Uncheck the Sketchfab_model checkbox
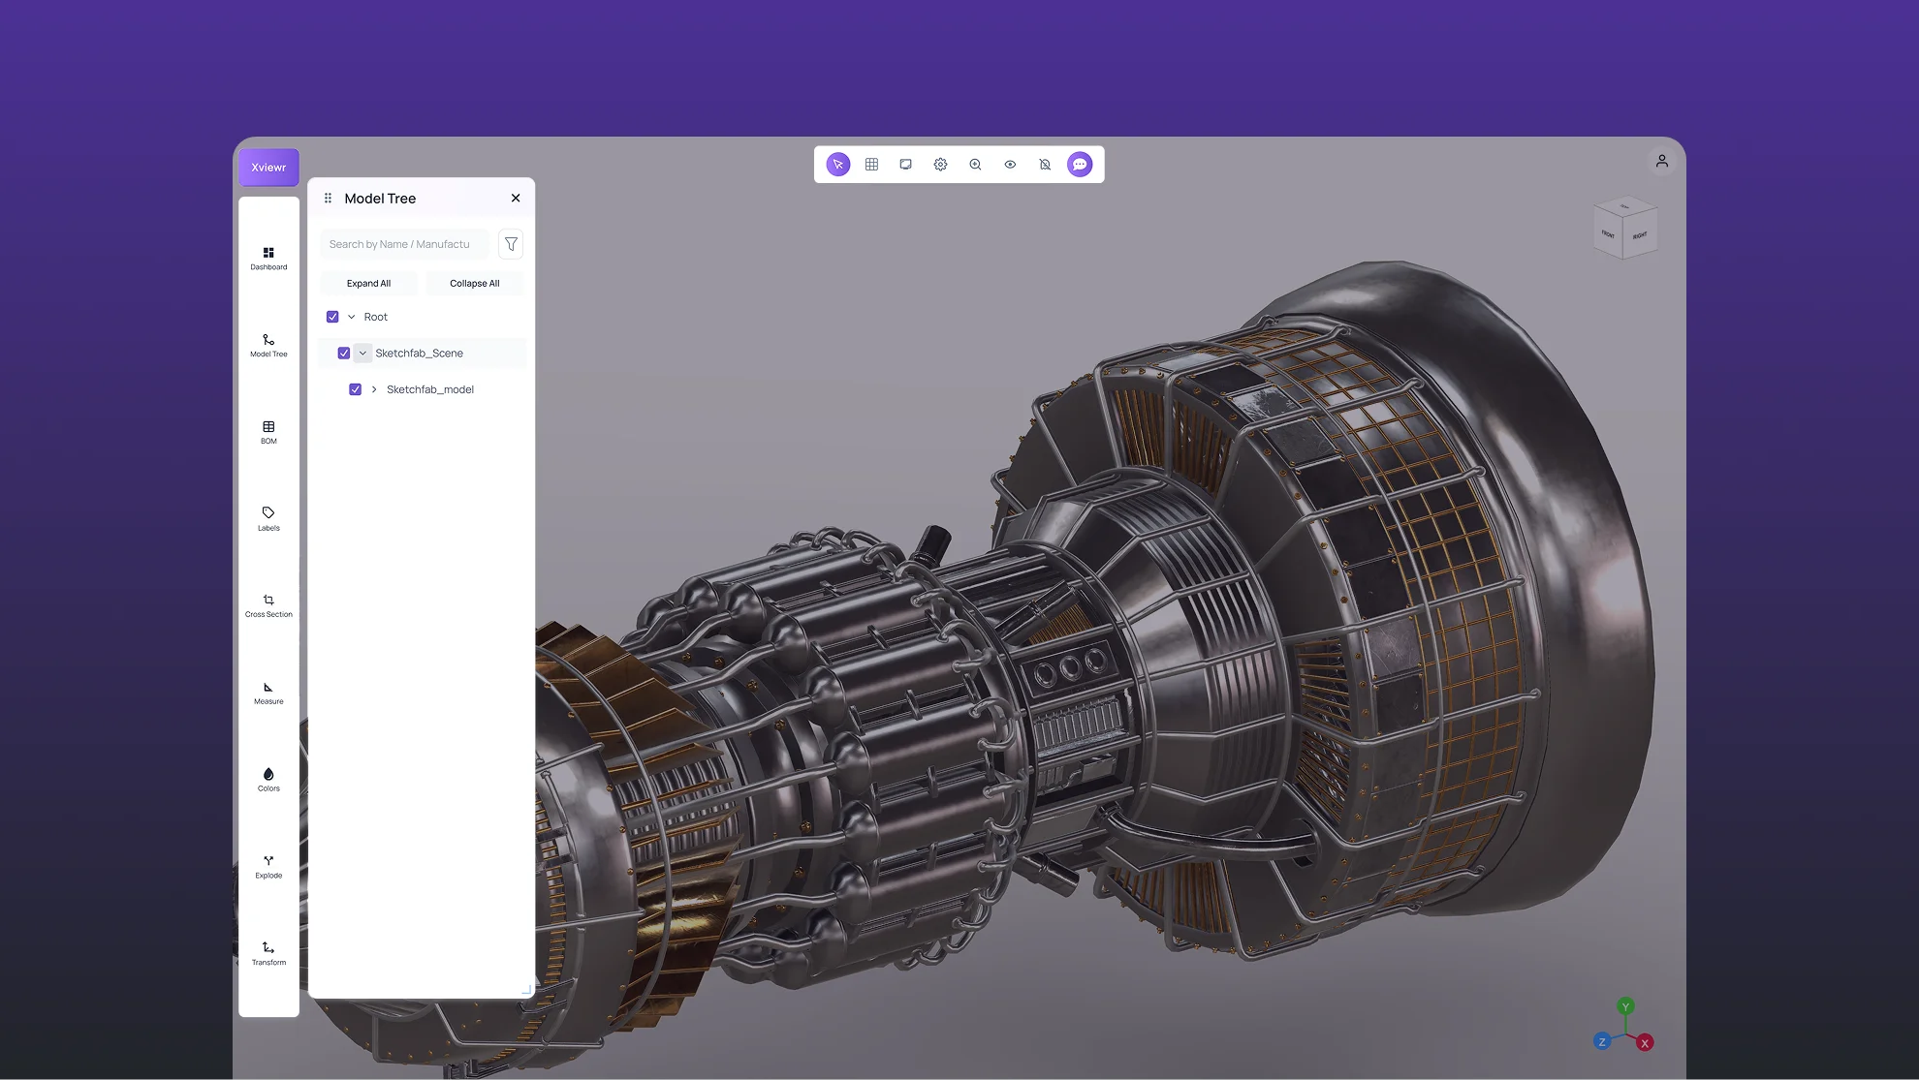The width and height of the screenshot is (1919, 1080). coord(356,389)
